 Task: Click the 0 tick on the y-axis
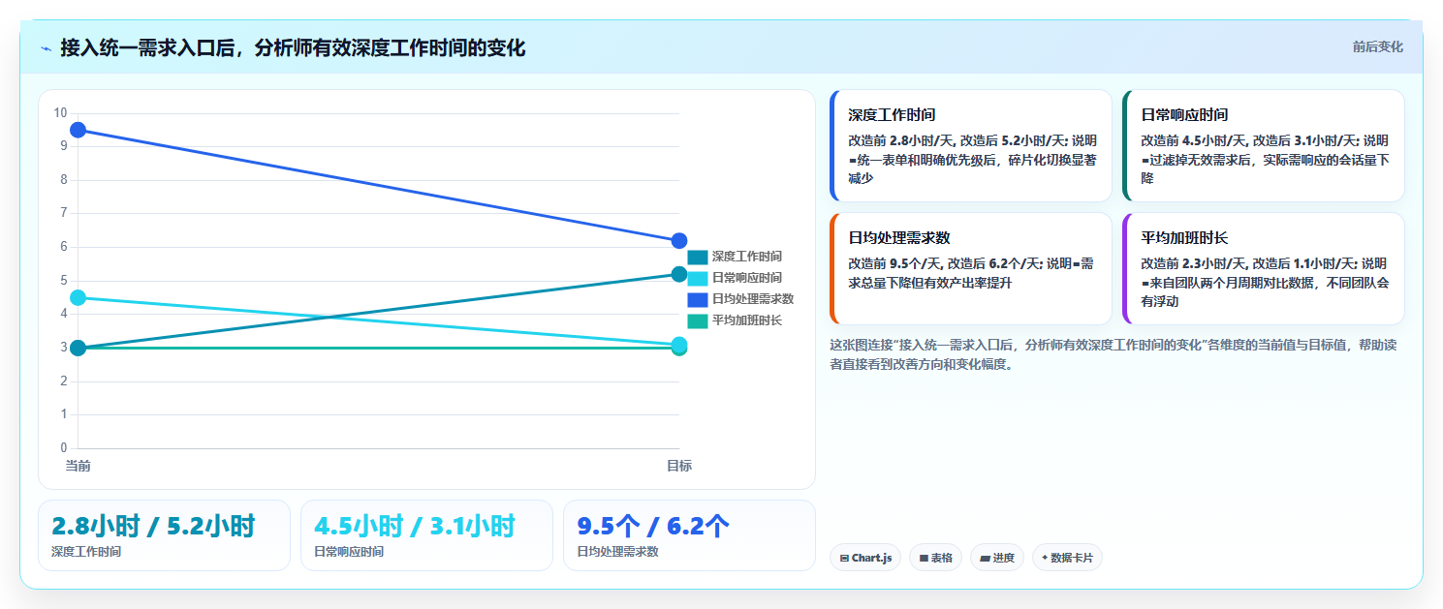click(64, 448)
